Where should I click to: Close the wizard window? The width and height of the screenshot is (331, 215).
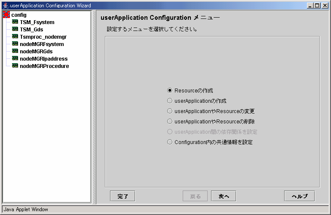pos(325,6)
